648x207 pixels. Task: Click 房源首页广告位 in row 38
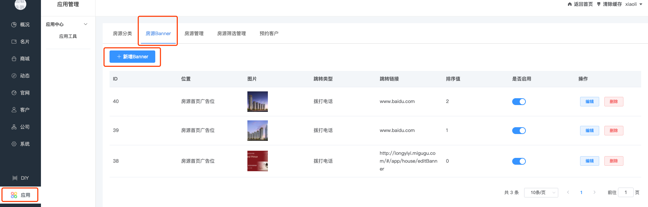[x=198, y=161]
